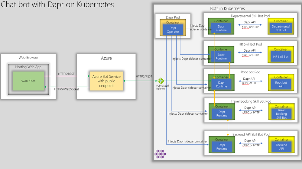This screenshot has width=302, height=169.
Task: Click the purple Kubernetes cluster icon
Action: point(160,154)
